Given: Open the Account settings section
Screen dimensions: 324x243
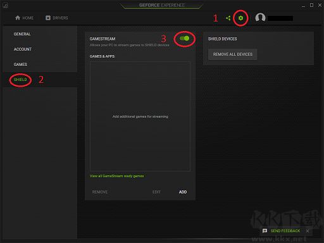Looking at the screenshot, I should click(23, 49).
